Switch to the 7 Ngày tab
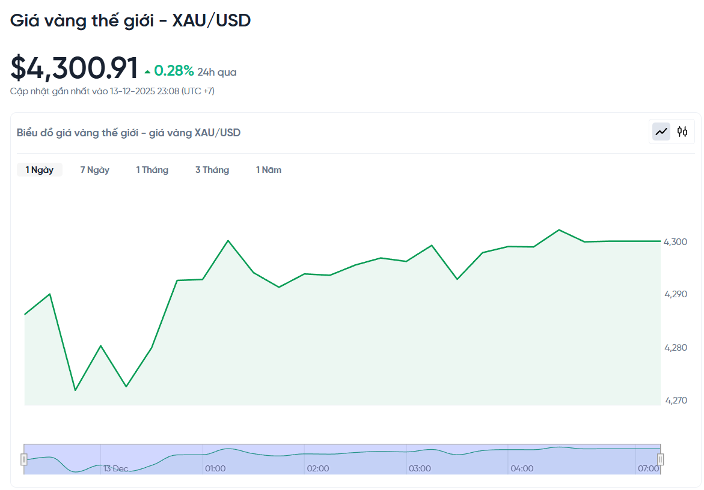 coord(94,169)
